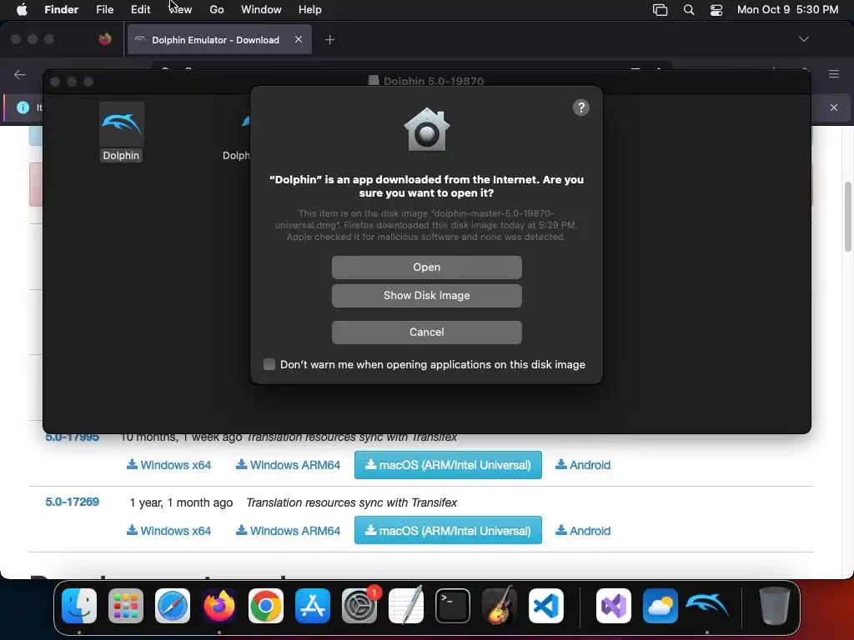This screenshot has width=854, height=640.
Task: Open the 5.0-17269 version link
Action: click(72, 502)
